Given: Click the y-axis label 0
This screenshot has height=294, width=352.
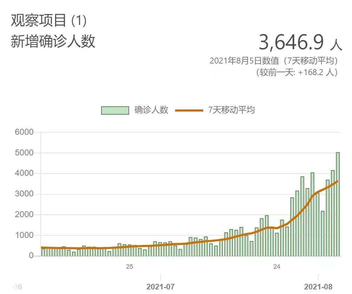Looking at the screenshot, I should coord(31,256).
